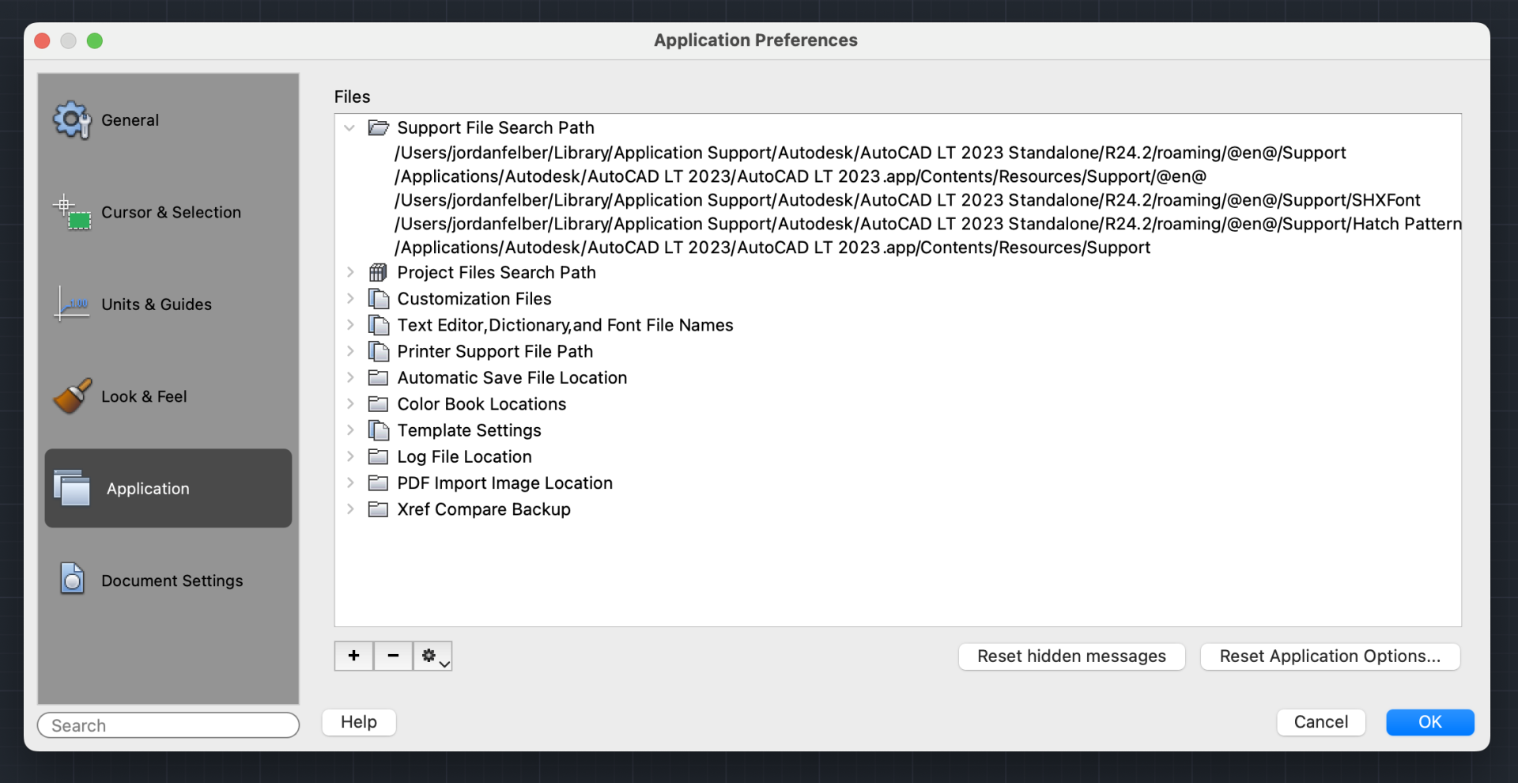
Task: Open the gear options dropdown below file list
Action: (432, 656)
